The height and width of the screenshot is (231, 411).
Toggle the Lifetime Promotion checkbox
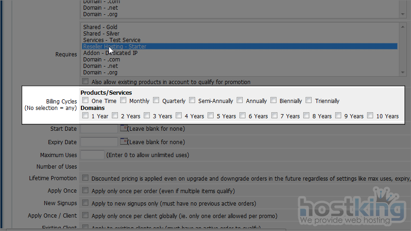point(86,178)
